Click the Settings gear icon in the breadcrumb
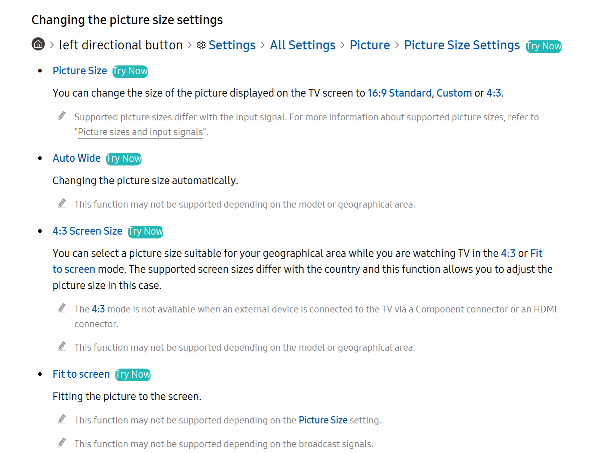Viewport: 601px width, 453px height. (x=201, y=45)
